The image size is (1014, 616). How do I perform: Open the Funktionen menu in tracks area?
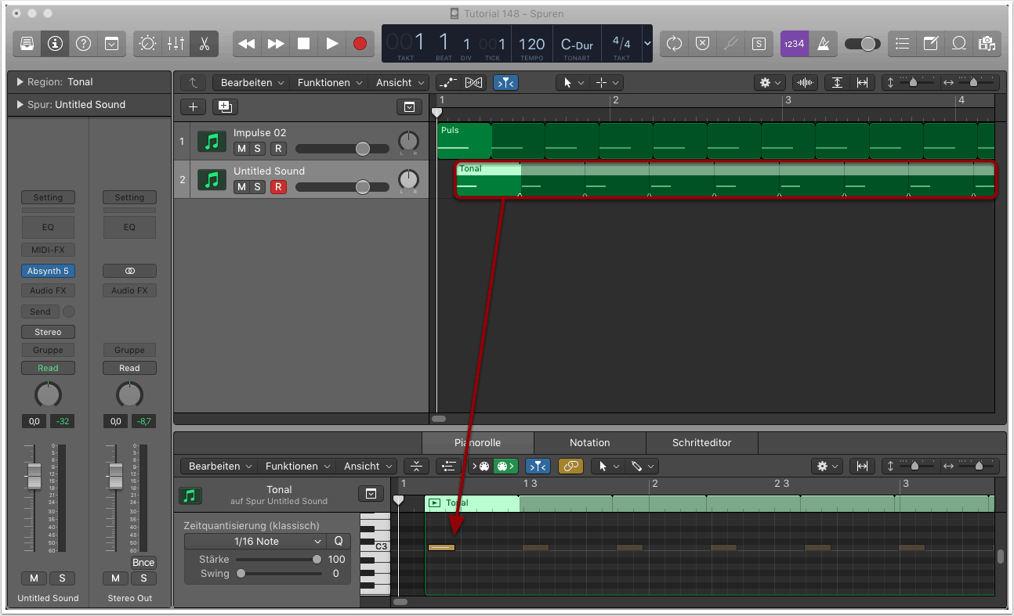click(329, 83)
